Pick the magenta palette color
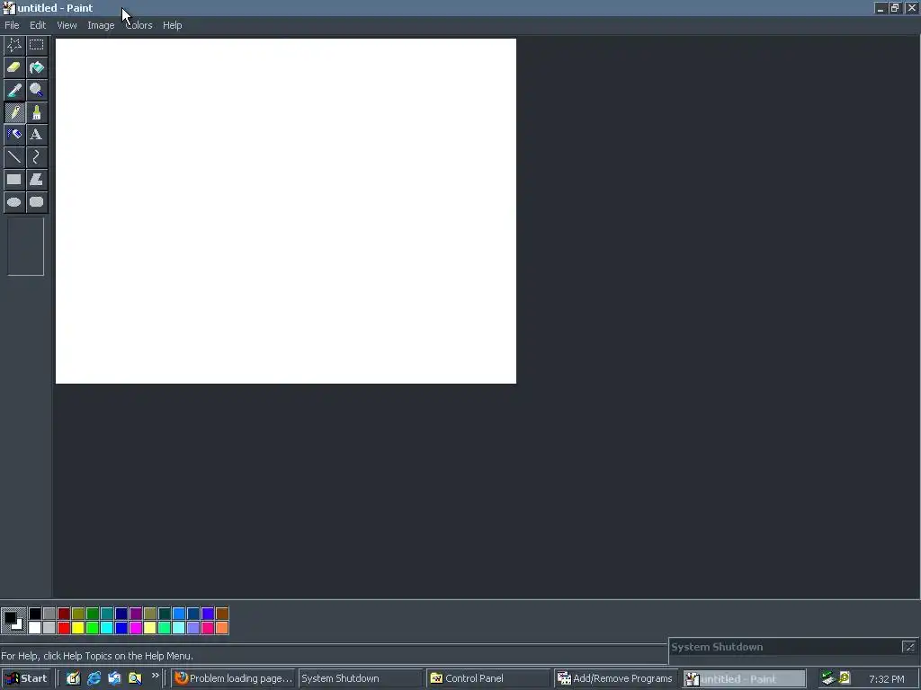Screen dimensions: 921x690 coord(136,628)
